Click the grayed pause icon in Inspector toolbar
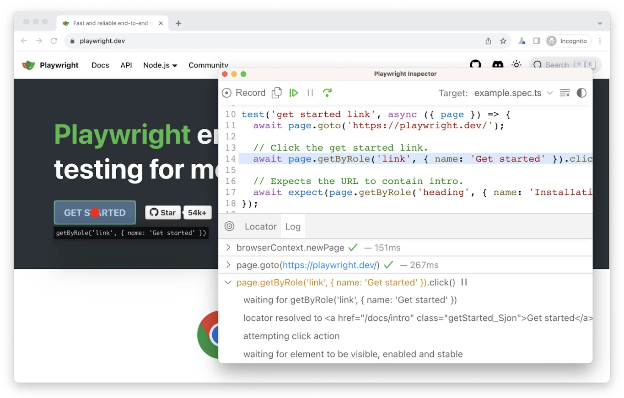This screenshot has height=398, width=624. tap(310, 93)
